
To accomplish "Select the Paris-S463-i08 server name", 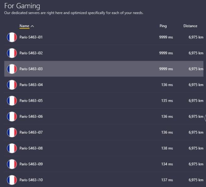I will click(31, 148).
